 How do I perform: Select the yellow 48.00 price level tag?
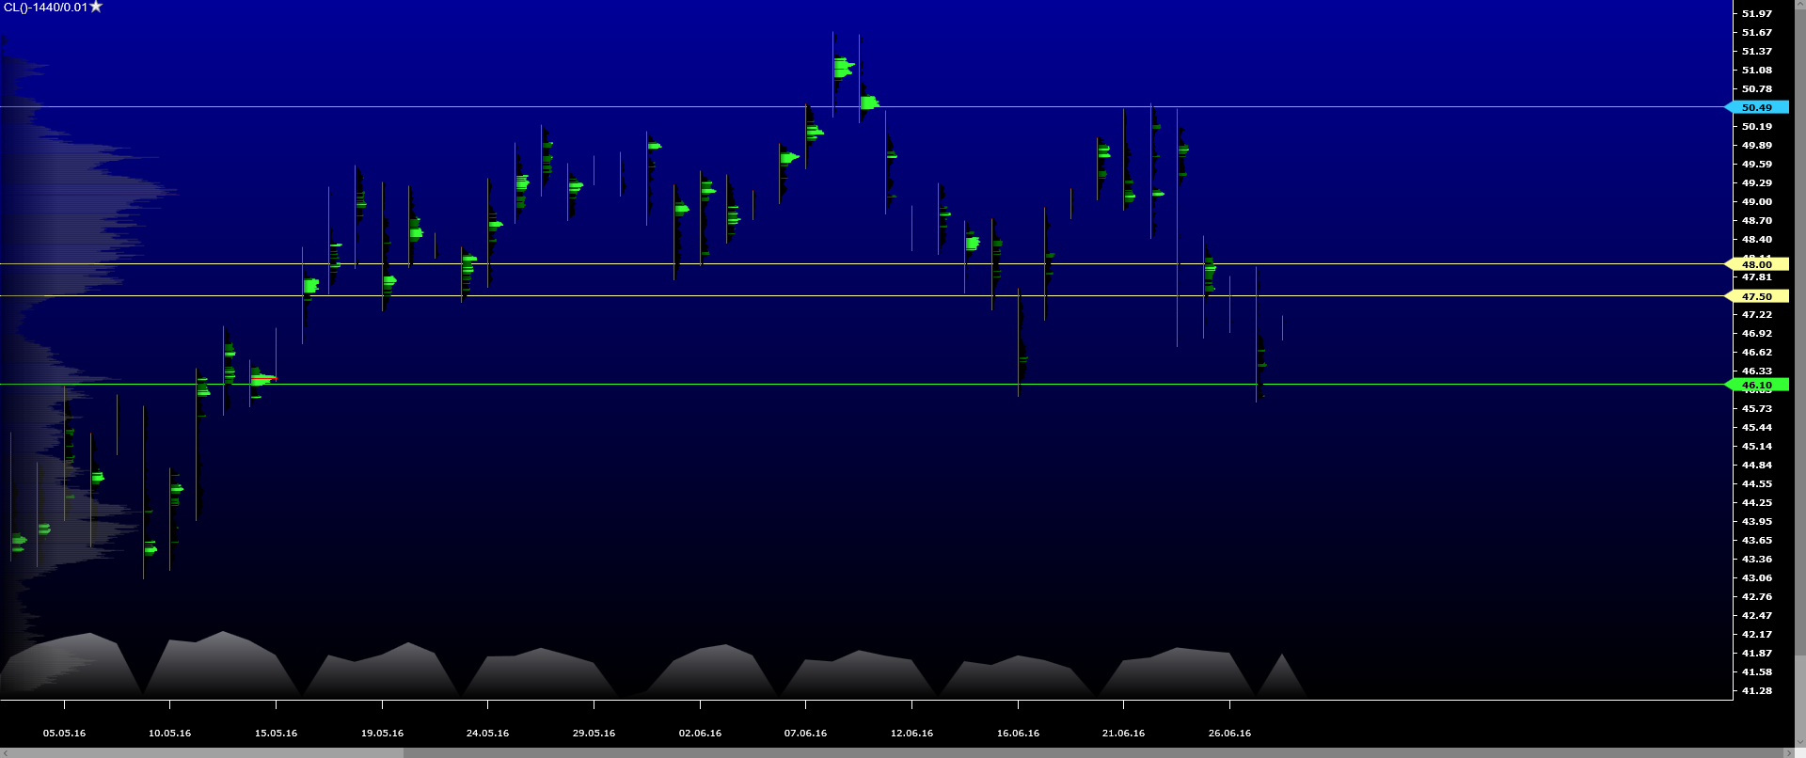pyautogui.click(x=1757, y=265)
